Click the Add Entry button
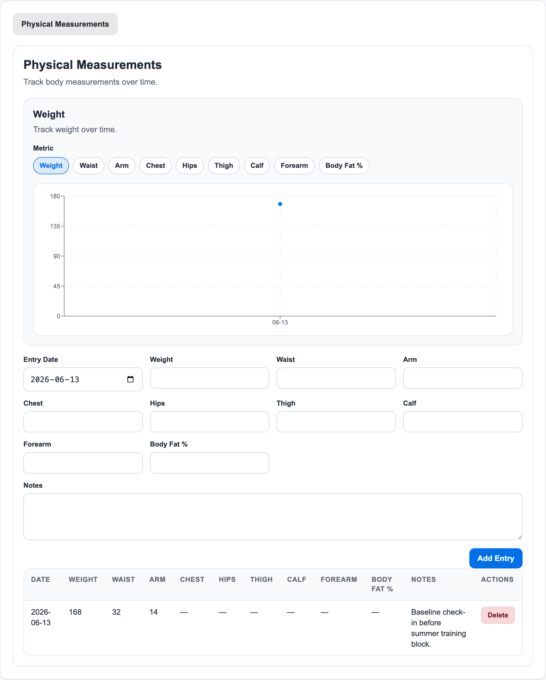The width and height of the screenshot is (546, 680). (496, 558)
